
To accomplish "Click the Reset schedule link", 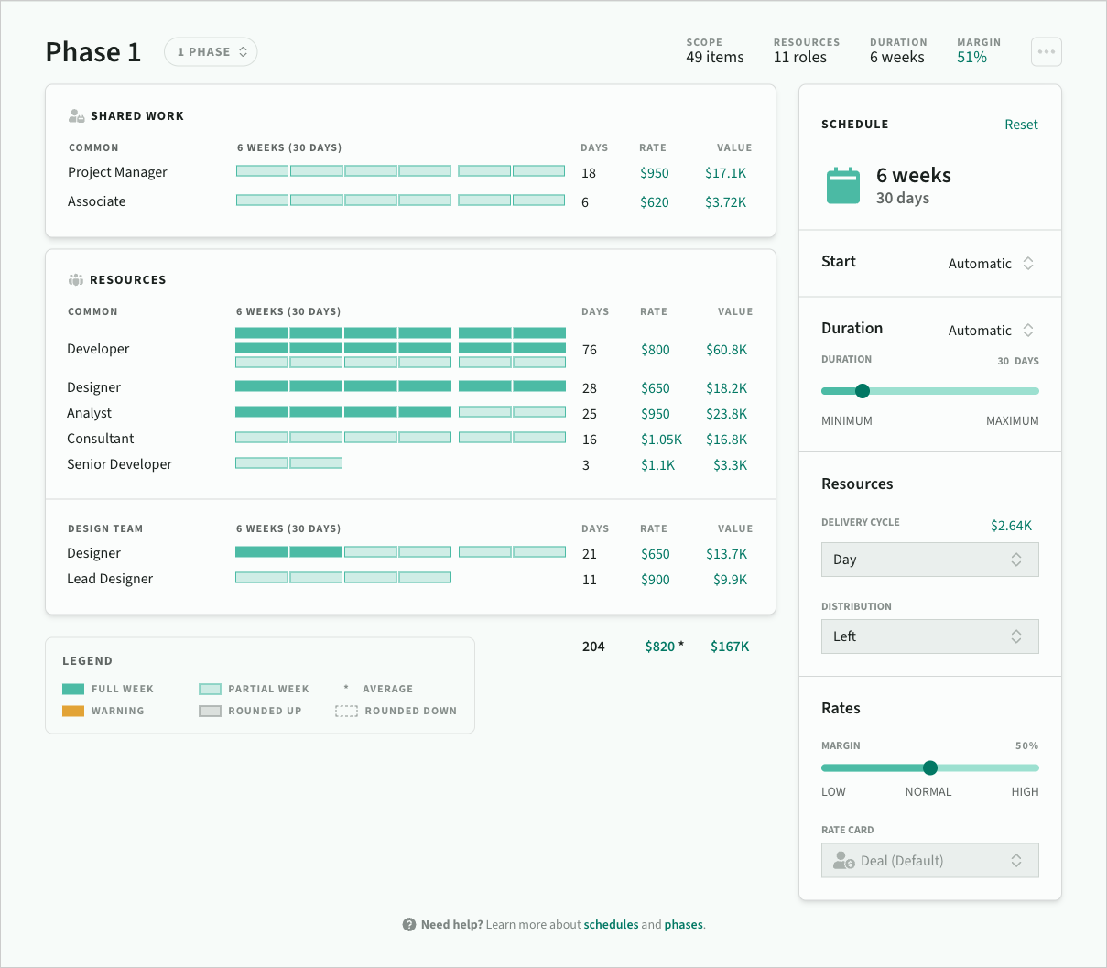I will 1021,125.
